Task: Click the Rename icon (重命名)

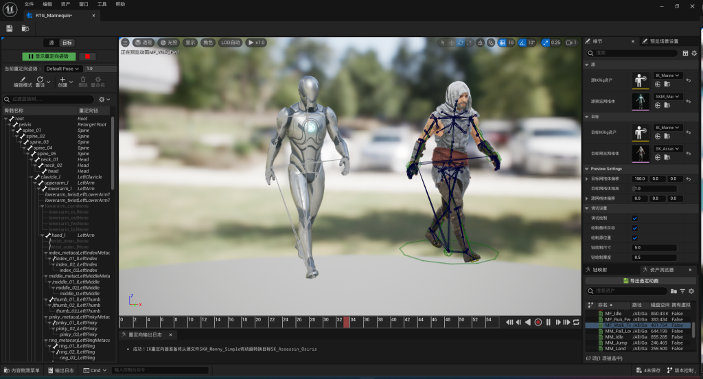Action: pos(97,82)
